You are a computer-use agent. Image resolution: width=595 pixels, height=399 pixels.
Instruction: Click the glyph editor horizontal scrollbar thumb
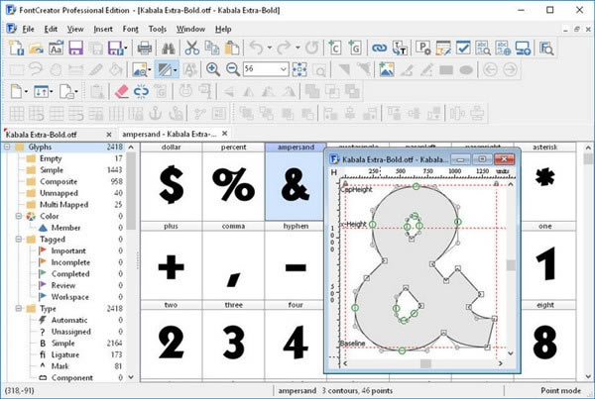coord(425,363)
